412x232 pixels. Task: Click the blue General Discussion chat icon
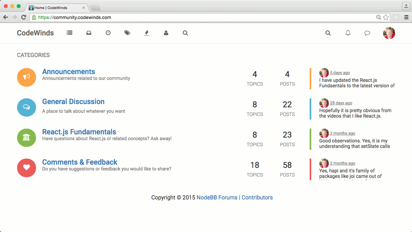click(26, 108)
